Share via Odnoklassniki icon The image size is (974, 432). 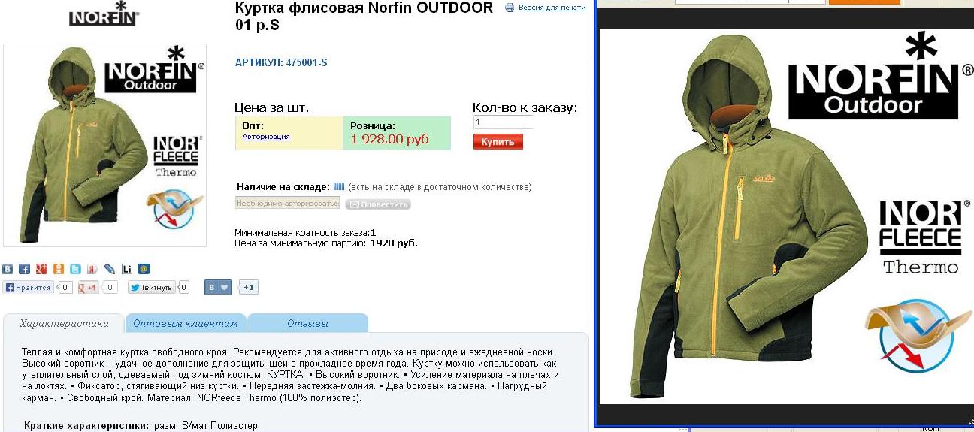(x=59, y=269)
